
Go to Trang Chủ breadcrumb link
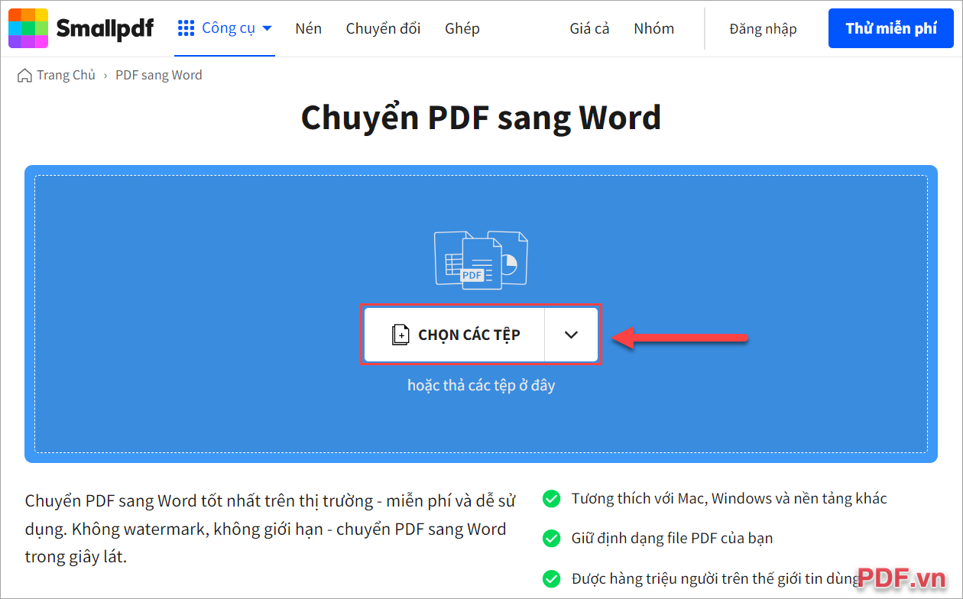66,75
